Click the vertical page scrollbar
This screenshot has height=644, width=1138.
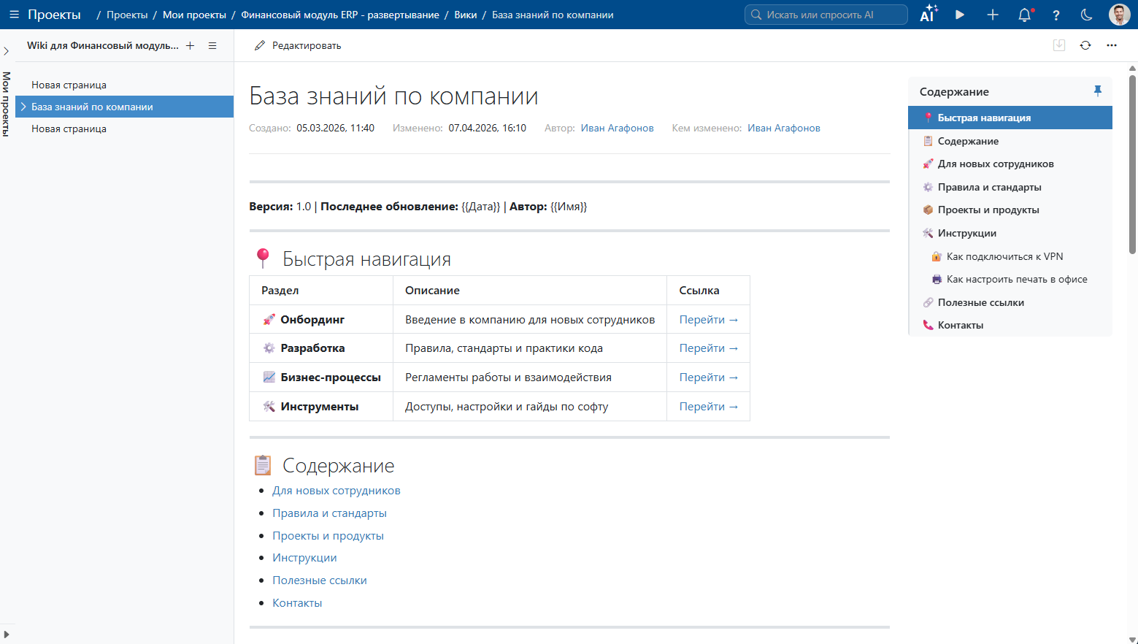click(x=1132, y=161)
